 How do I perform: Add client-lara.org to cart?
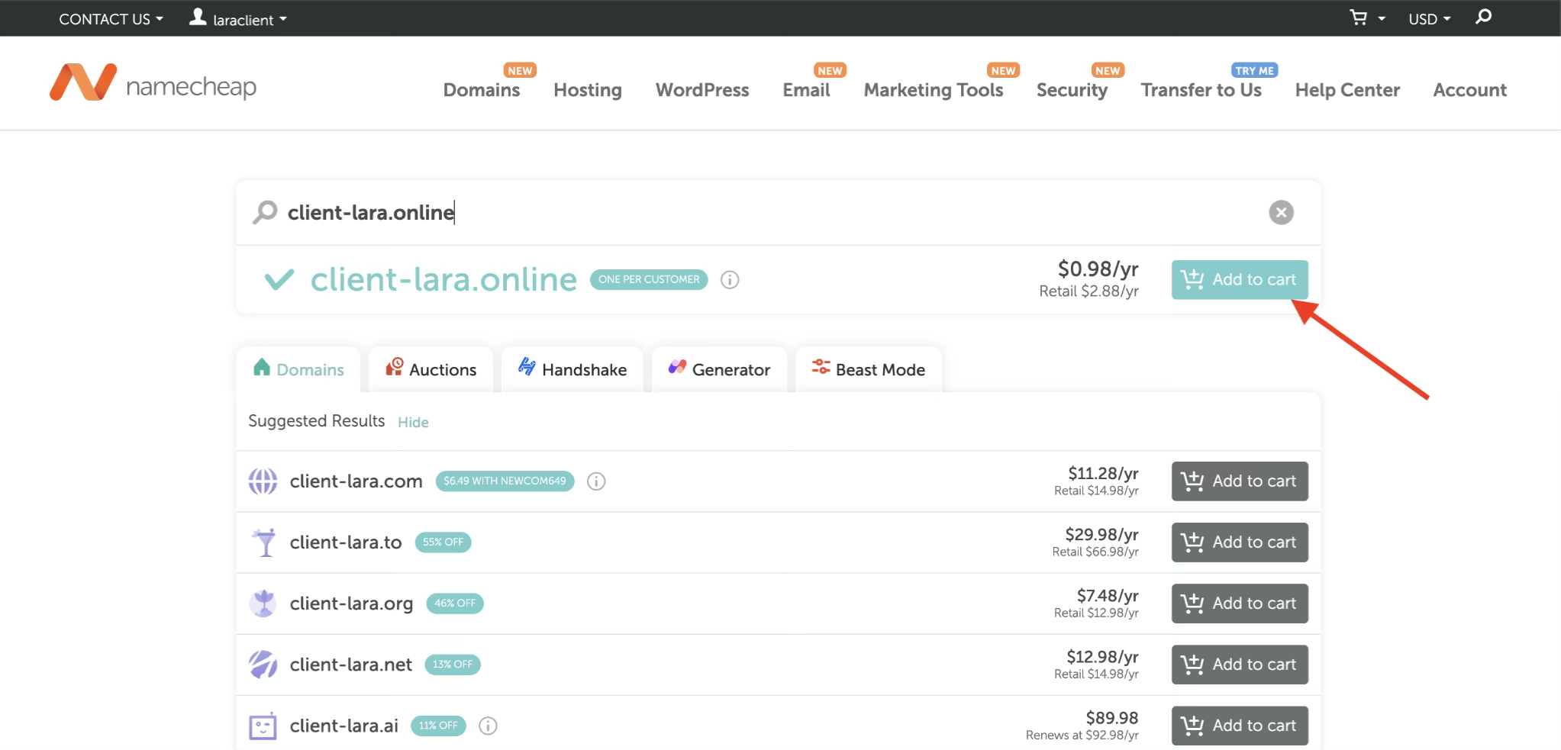[x=1239, y=604]
